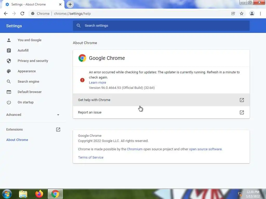
Task: Click the power icon beside On startup
Action: pyautogui.click(x=9, y=102)
